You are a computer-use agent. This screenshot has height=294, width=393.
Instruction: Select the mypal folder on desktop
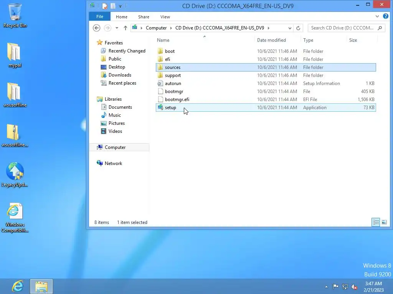point(15,55)
